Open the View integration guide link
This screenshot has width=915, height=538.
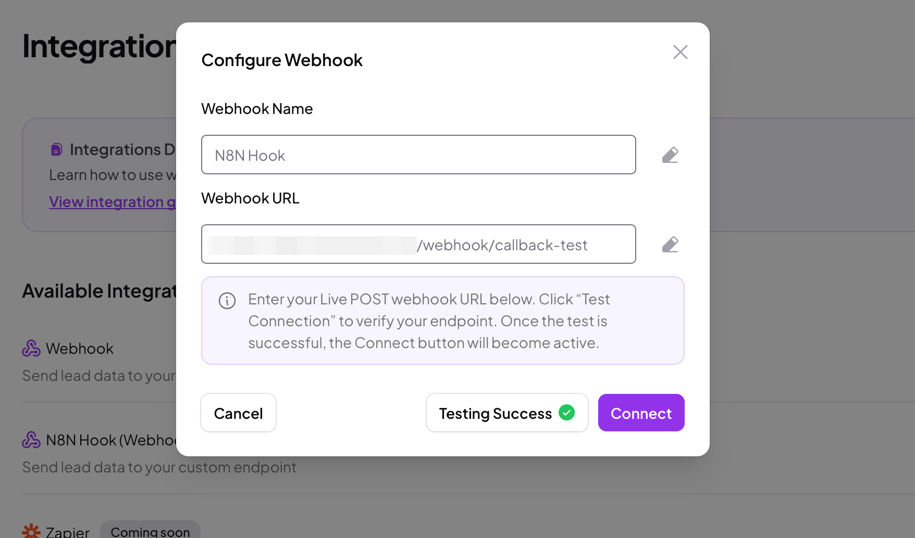tap(113, 202)
